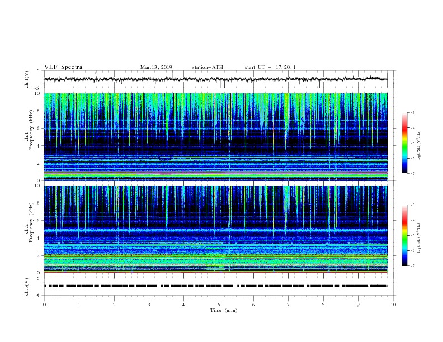Screen dimensions: 443x342
Task: Click the "ch.3(V)" axis label
Action: click(x=27, y=287)
